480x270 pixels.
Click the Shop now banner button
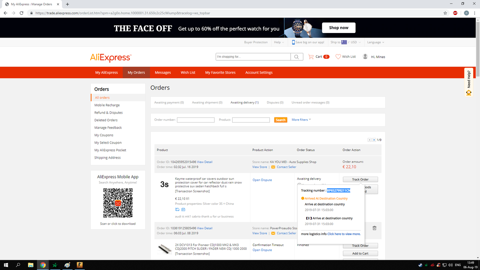pos(339,28)
